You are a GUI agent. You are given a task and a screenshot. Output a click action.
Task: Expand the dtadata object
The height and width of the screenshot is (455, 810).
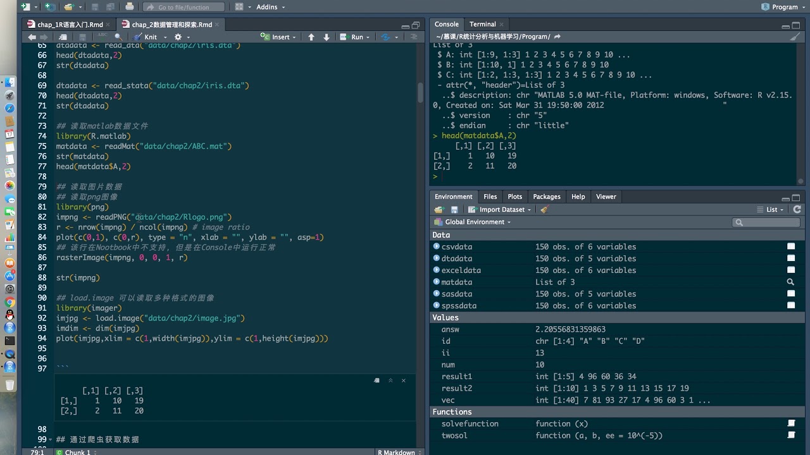pyautogui.click(x=436, y=258)
